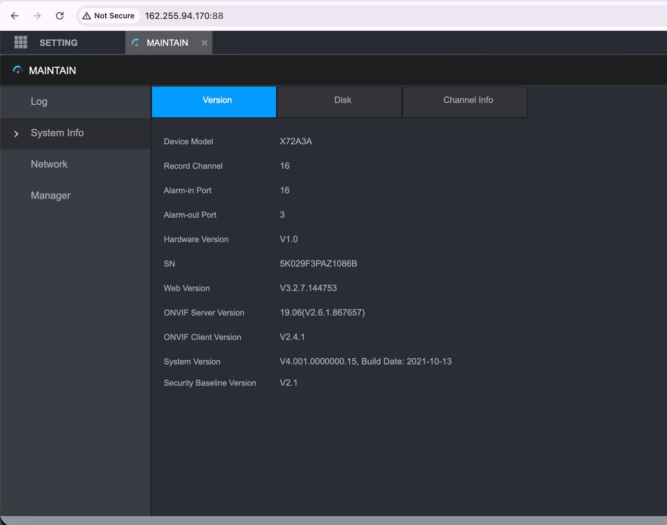Select the Version tab

point(214,102)
